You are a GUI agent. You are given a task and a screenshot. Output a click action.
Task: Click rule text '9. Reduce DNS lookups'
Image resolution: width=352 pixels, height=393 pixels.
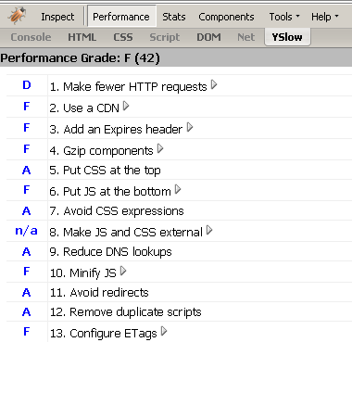point(110,252)
